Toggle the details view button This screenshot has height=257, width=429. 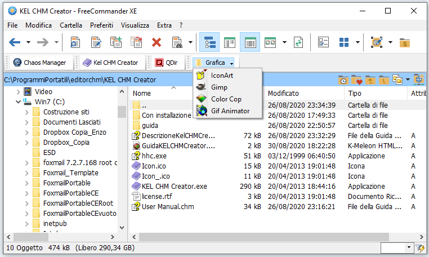click(x=250, y=42)
